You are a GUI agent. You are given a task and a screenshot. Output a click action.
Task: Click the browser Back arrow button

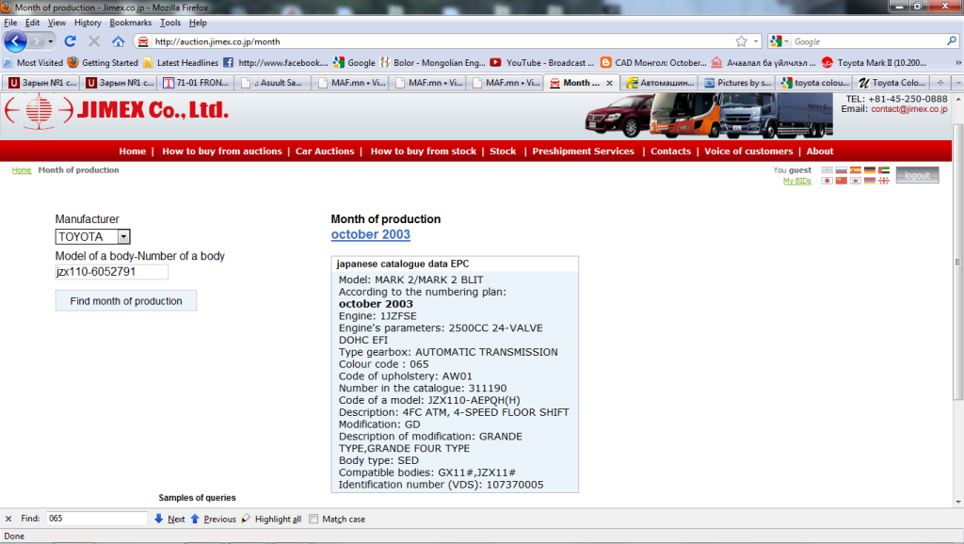pos(16,41)
